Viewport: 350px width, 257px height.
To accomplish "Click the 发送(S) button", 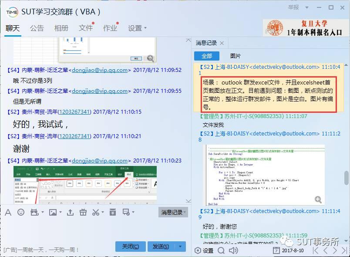I will pyautogui.click(x=161, y=247).
